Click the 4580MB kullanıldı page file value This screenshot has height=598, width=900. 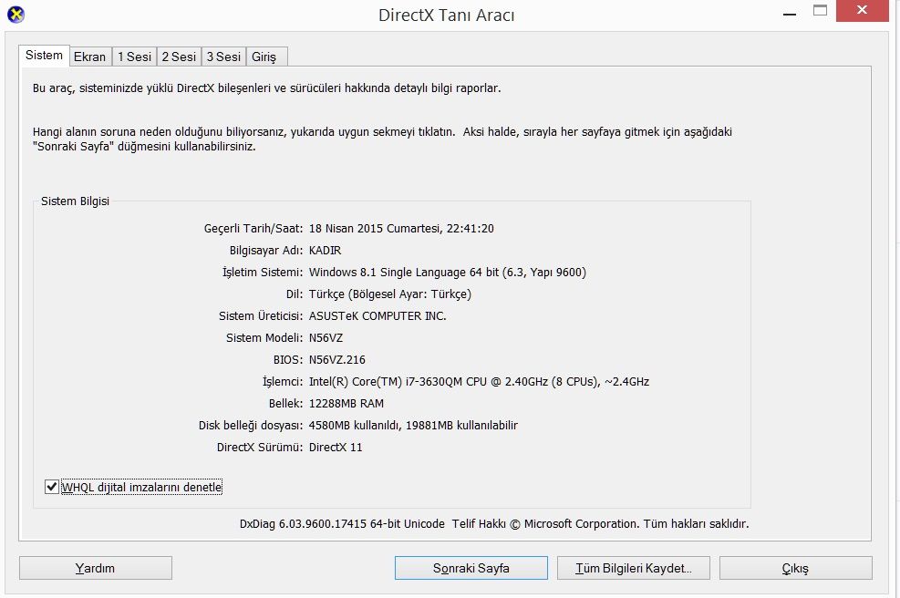(413, 426)
